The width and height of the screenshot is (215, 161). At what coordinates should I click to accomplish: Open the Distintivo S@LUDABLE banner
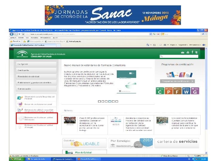85,143
